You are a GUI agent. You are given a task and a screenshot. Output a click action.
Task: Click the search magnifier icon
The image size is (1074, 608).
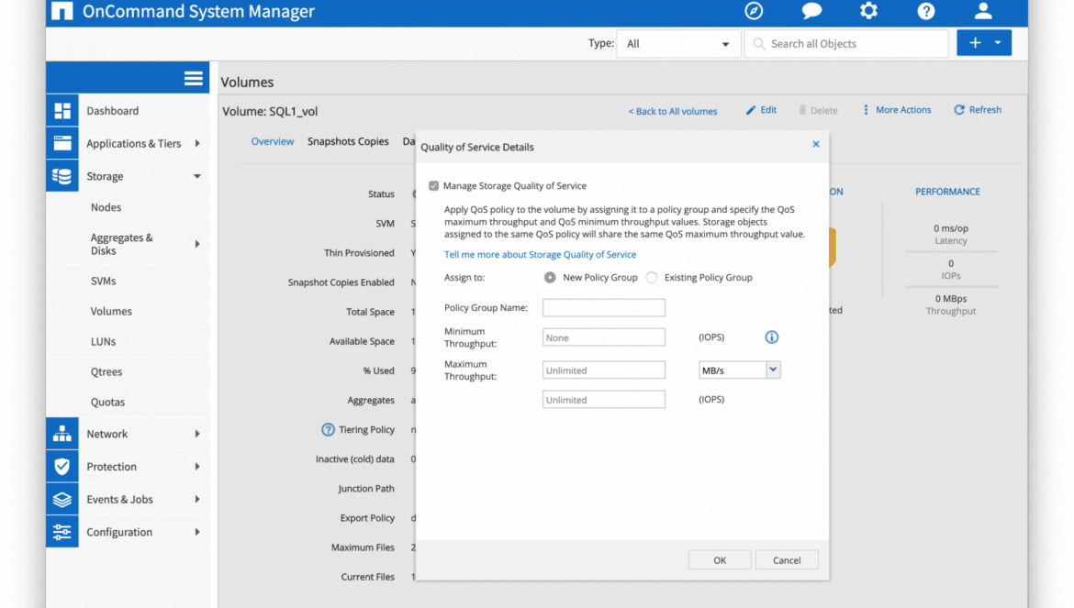click(x=758, y=44)
